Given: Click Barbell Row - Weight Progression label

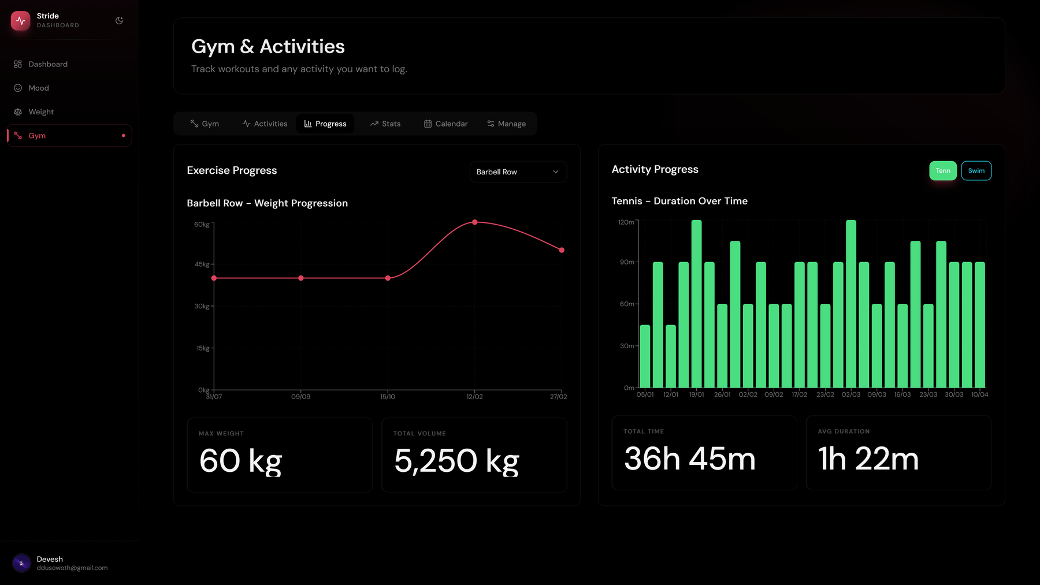Looking at the screenshot, I should [268, 203].
